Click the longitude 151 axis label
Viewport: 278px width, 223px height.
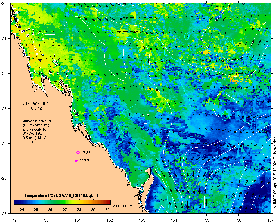coord(78,220)
